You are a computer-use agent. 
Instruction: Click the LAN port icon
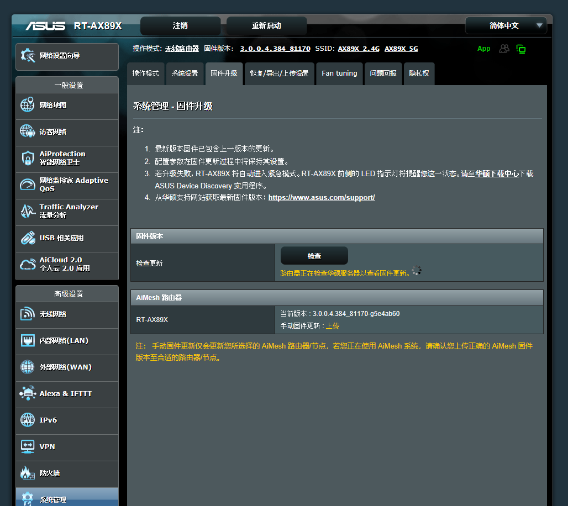coord(28,340)
